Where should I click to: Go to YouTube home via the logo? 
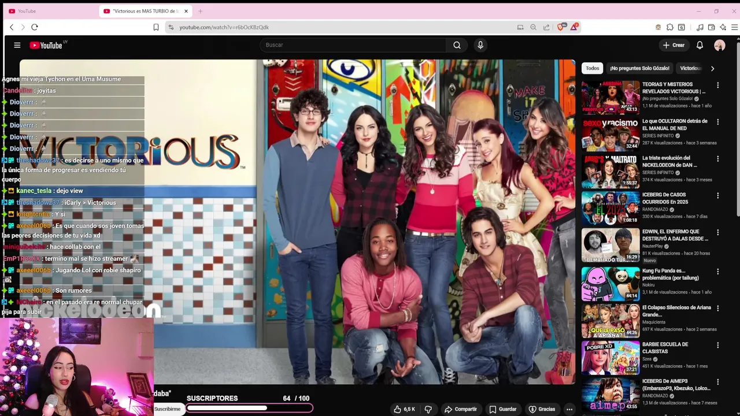click(x=46, y=45)
